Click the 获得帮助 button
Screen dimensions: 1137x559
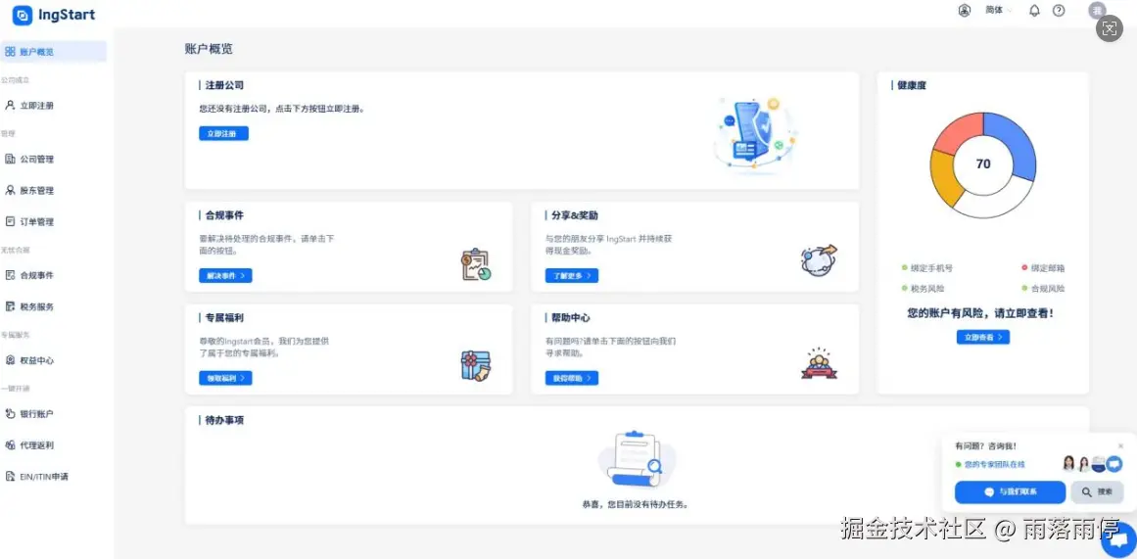[571, 378]
